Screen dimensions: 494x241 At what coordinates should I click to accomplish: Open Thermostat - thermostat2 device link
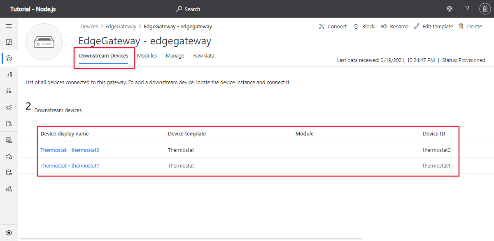coord(70,150)
